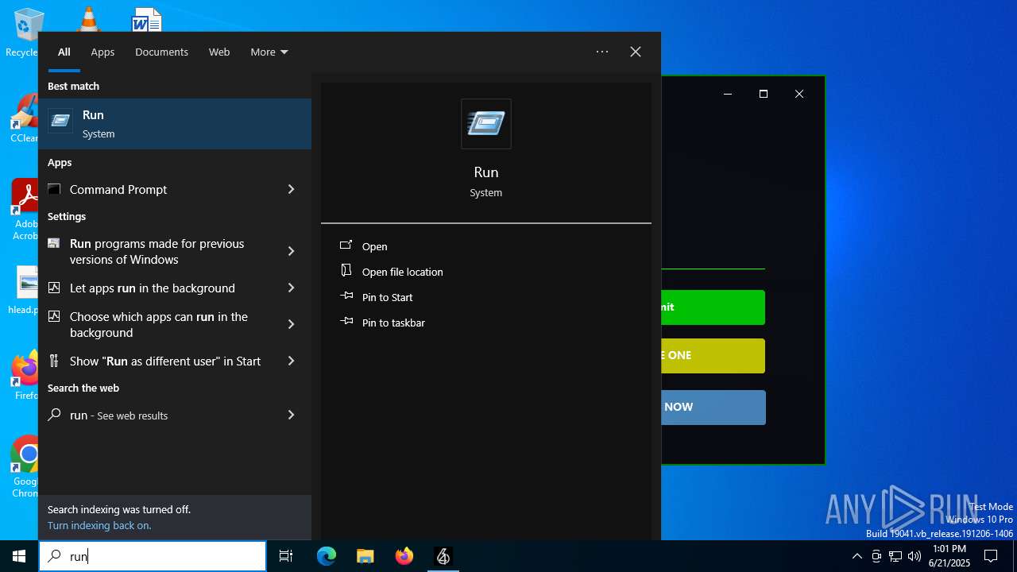1017x572 pixels.
Task: Open the running app icon next to Firefox on taskbar
Action: click(x=443, y=556)
